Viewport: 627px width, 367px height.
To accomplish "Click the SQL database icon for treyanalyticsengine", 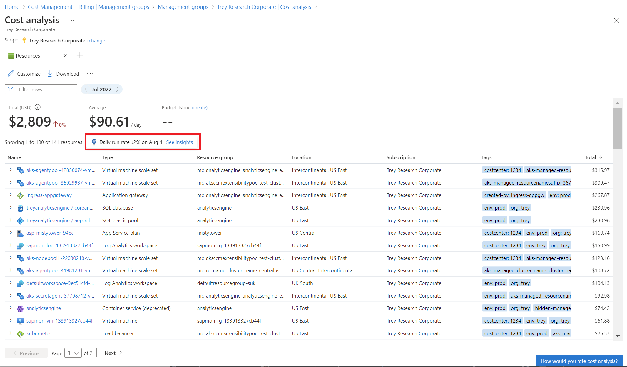I will coord(20,208).
